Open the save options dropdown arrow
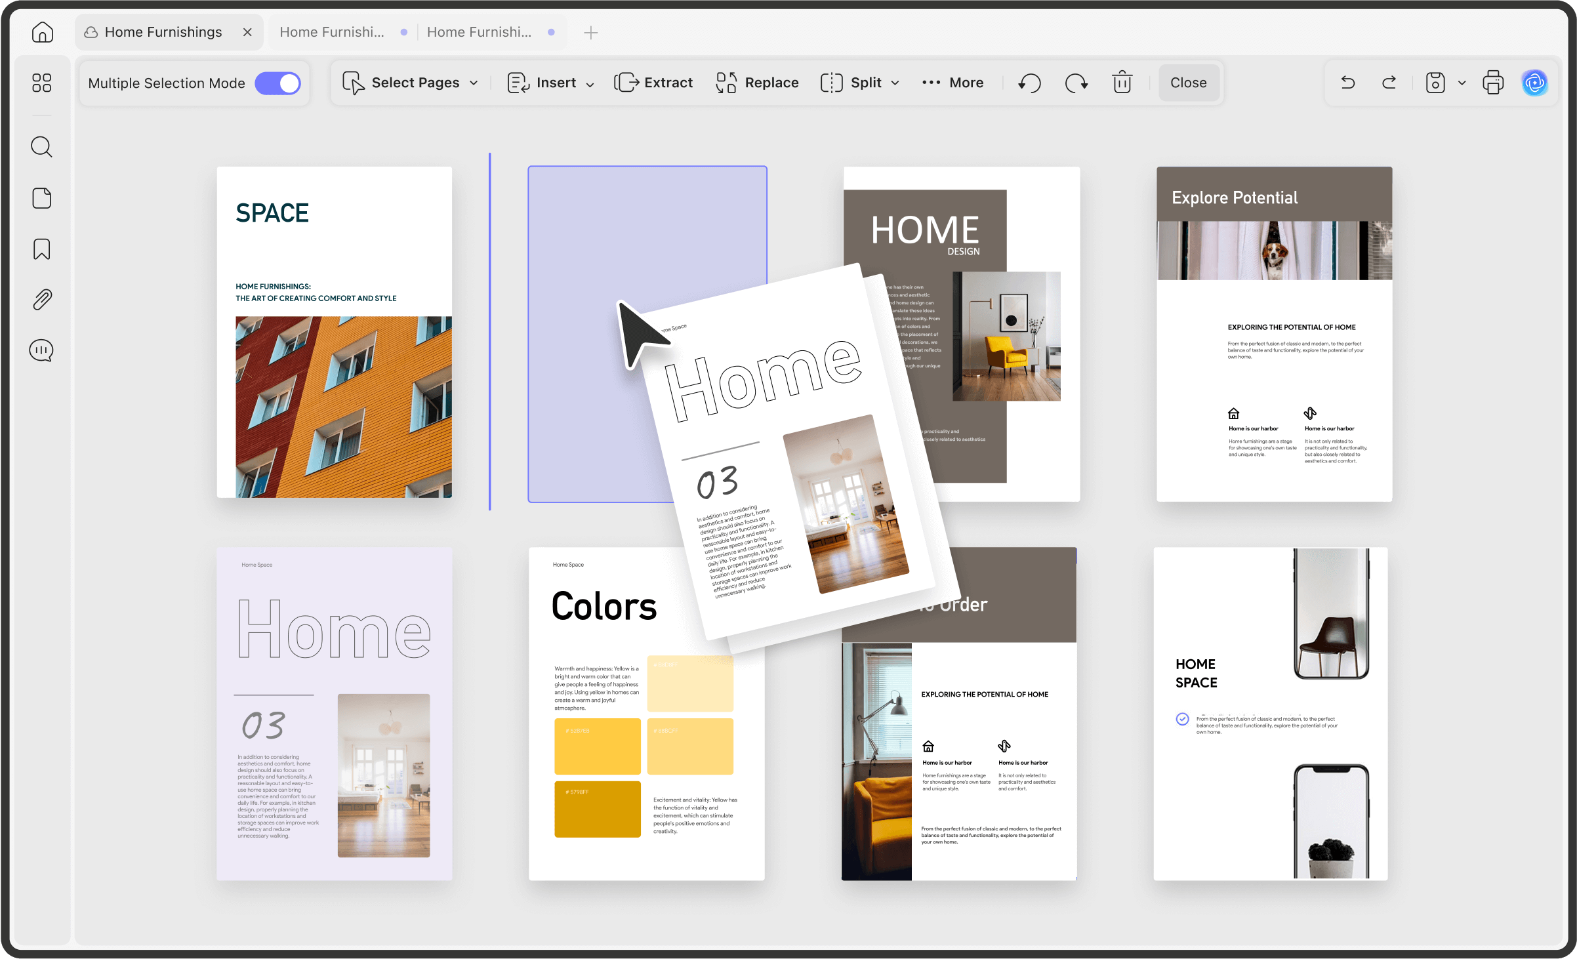The height and width of the screenshot is (959, 1577). click(x=1462, y=83)
